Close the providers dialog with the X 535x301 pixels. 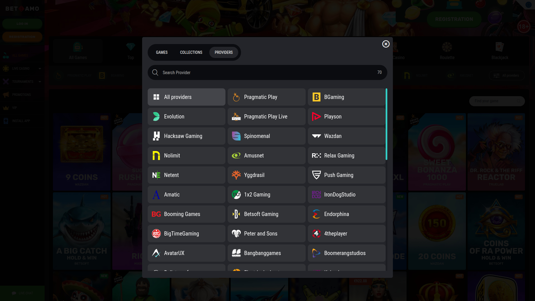pos(386,44)
